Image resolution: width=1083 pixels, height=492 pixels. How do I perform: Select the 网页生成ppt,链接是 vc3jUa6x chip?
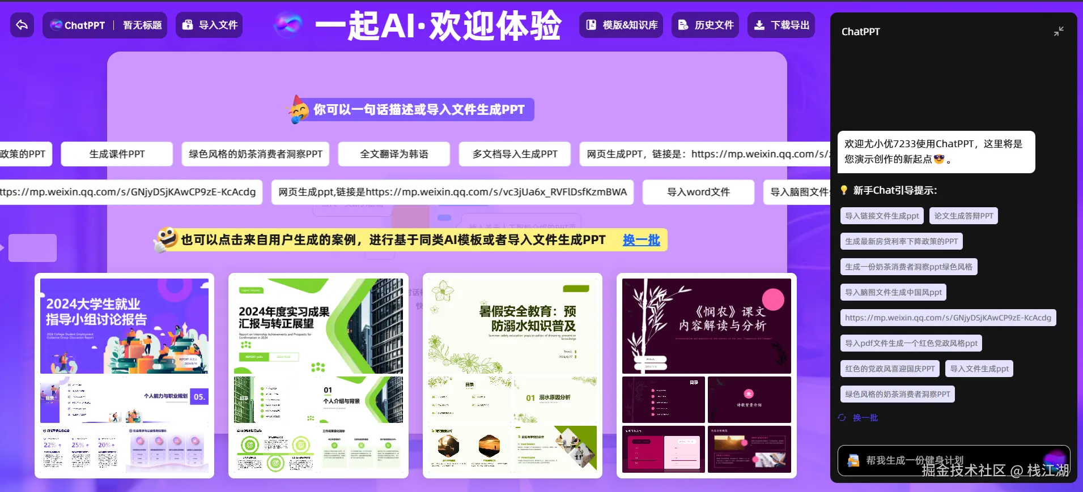pos(452,192)
